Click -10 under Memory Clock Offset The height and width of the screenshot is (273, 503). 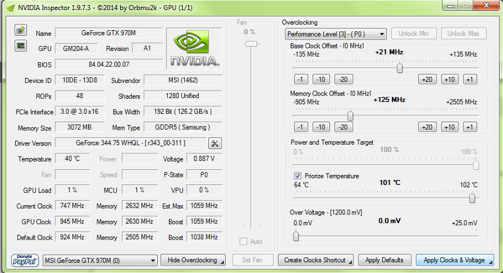(321, 127)
